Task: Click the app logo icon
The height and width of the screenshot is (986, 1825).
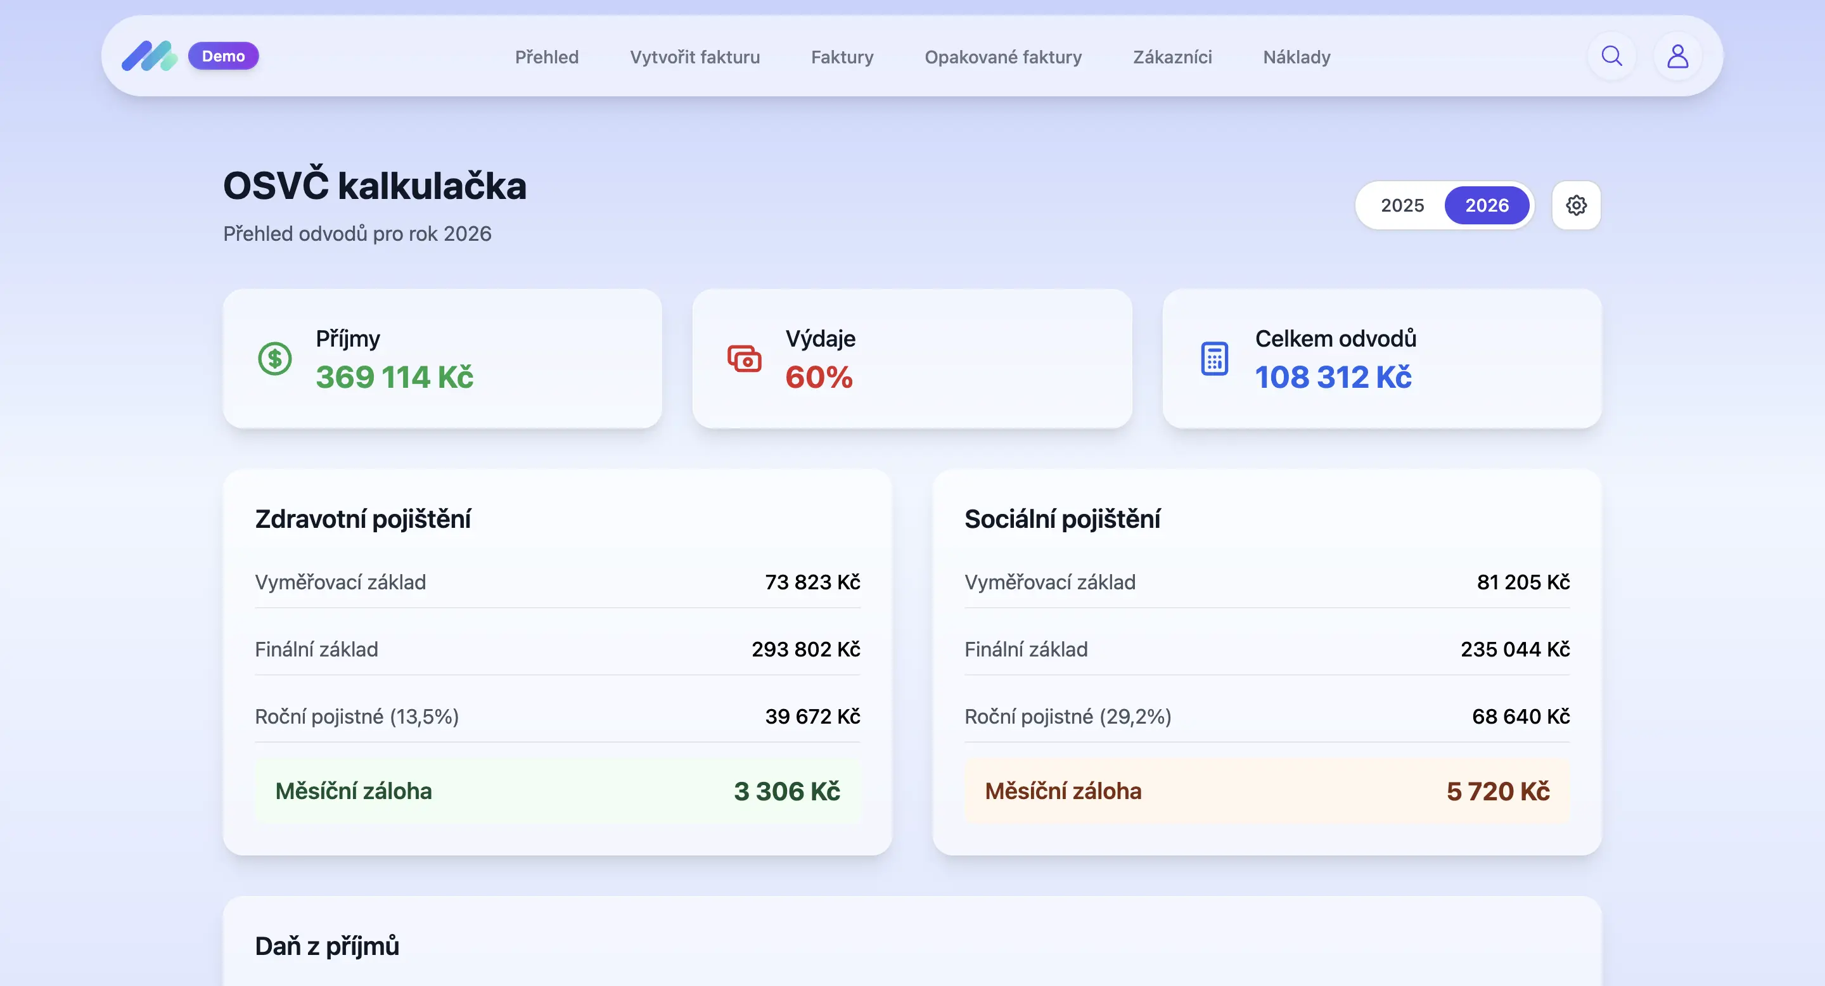Action: pos(150,56)
